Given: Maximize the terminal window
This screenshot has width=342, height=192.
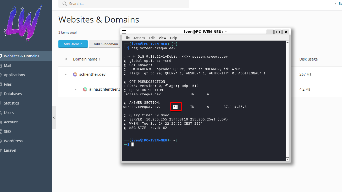Looking at the screenshot, I should 278,32.
